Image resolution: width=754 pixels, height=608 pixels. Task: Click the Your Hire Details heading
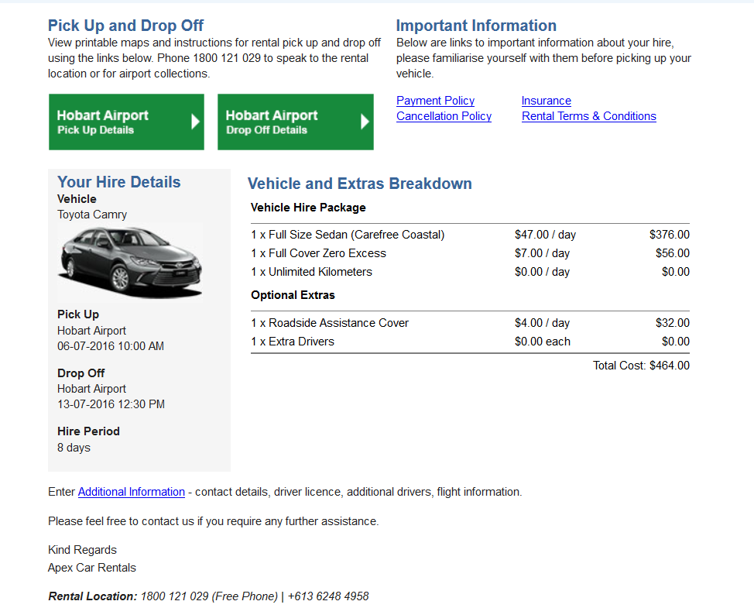click(x=118, y=182)
